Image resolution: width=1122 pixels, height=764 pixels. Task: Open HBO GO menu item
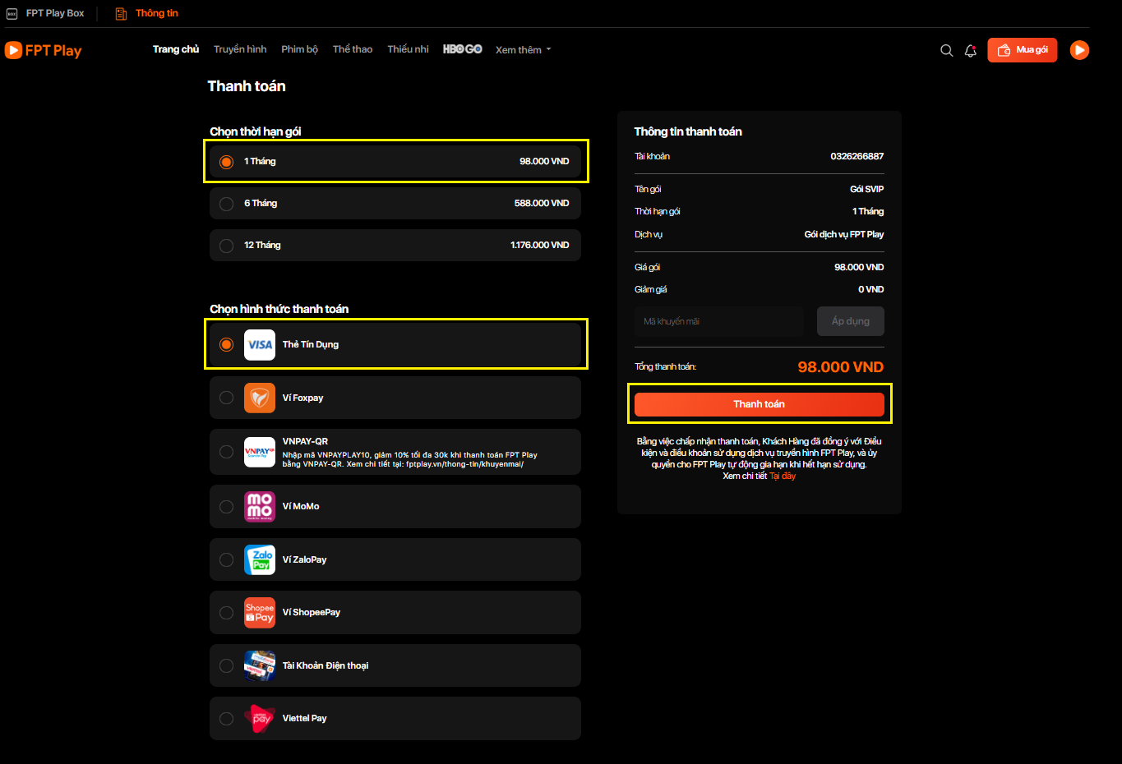tap(463, 49)
